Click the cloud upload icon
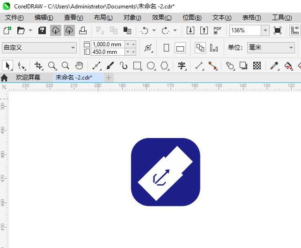The width and height of the screenshot is (301, 248). tap(69, 30)
